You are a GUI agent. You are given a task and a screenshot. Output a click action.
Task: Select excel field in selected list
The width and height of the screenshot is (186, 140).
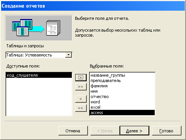click(122, 107)
